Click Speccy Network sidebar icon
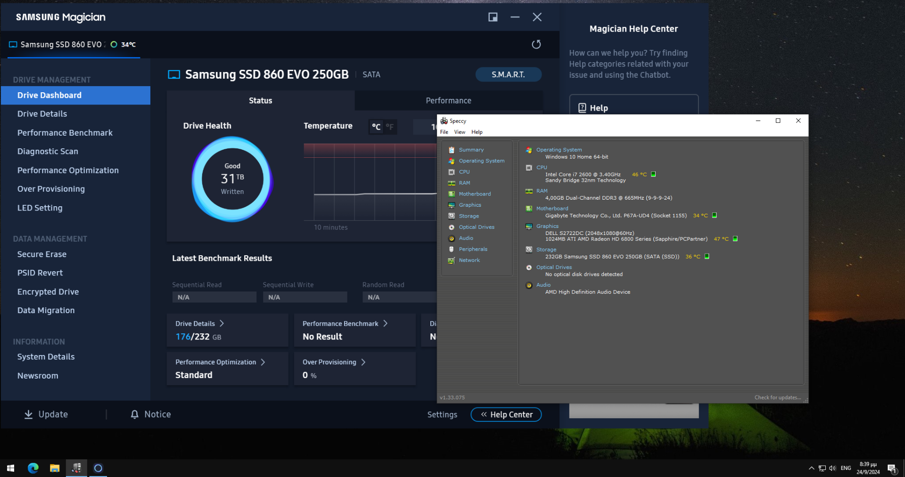This screenshot has height=477, width=905. (452, 260)
